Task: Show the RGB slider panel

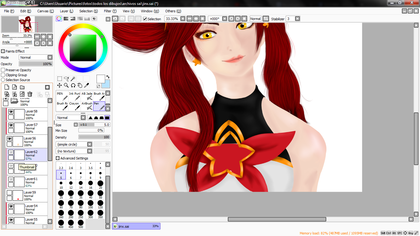Action: [66, 19]
